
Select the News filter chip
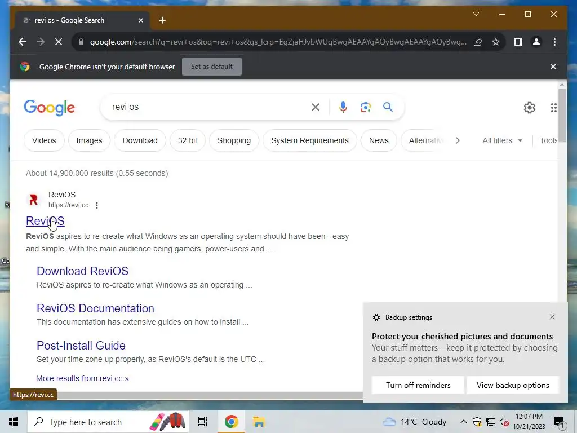point(379,140)
